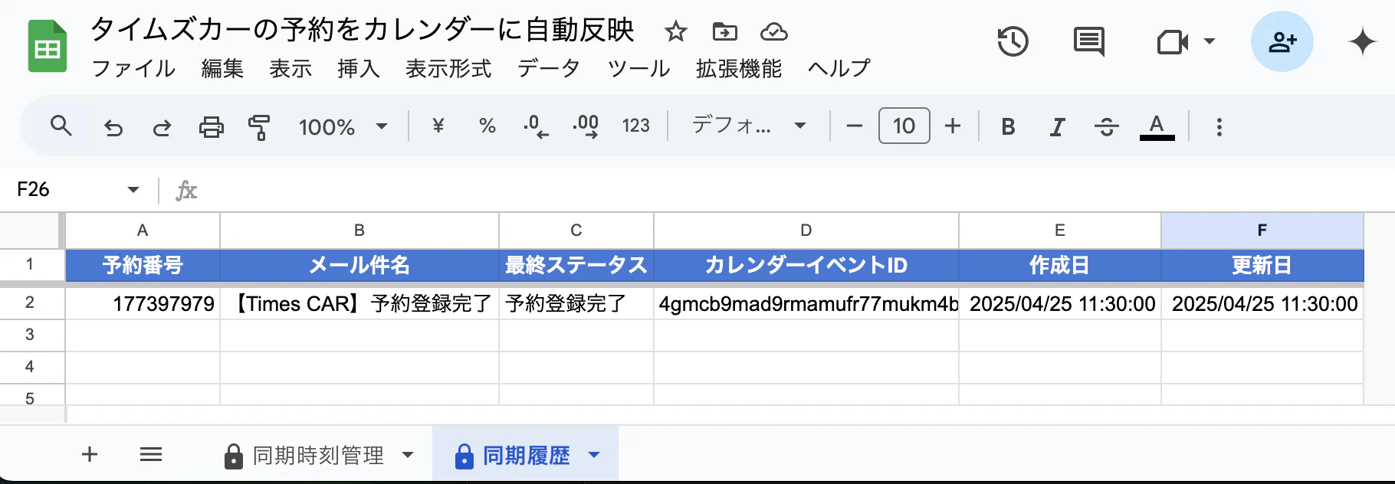Move spreadsheet to a folder icon

[724, 31]
